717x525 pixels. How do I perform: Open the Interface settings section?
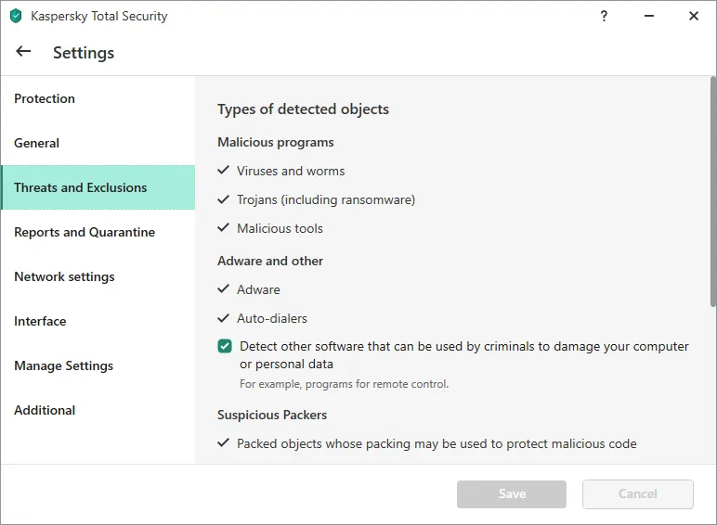click(98, 321)
